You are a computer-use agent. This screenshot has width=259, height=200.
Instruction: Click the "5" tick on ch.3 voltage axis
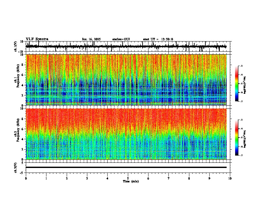pos(23,162)
